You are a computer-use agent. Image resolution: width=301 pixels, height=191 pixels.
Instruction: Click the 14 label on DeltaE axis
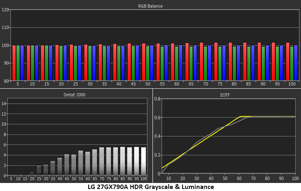tap(4, 104)
